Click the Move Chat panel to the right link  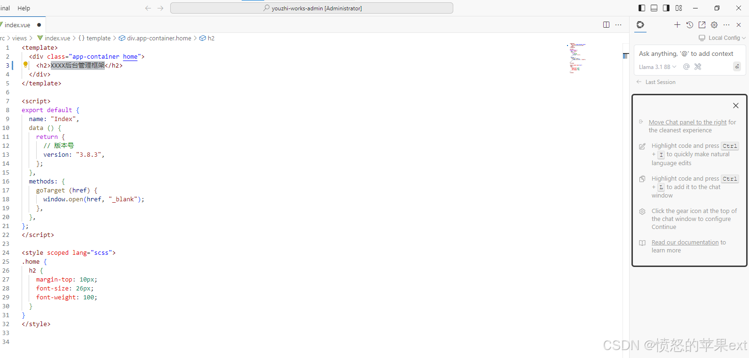click(x=688, y=122)
